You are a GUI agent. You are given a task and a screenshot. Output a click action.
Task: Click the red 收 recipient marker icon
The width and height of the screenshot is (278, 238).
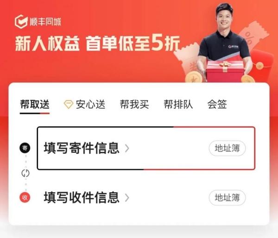[25, 197]
